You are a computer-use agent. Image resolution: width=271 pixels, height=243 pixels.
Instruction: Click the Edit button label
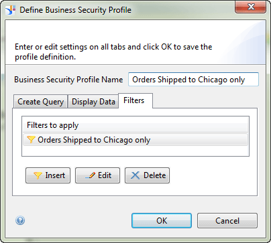click(x=105, y=175)
